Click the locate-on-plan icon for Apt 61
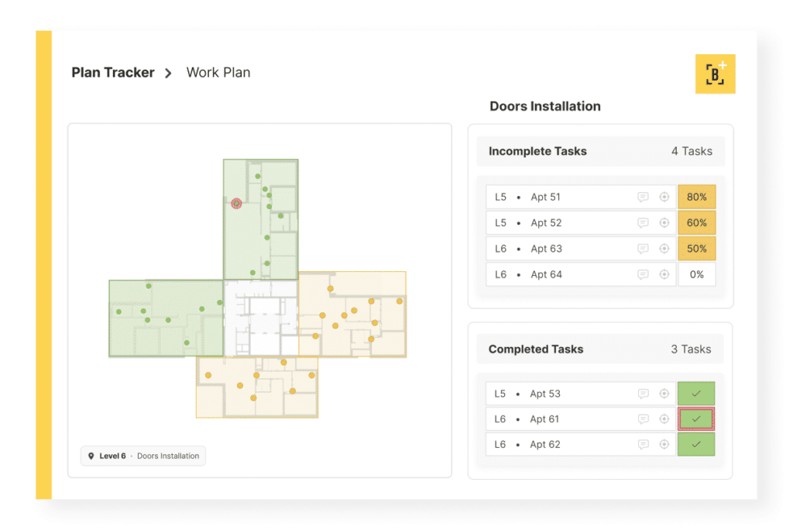793x530 pixels. (664, 418)
